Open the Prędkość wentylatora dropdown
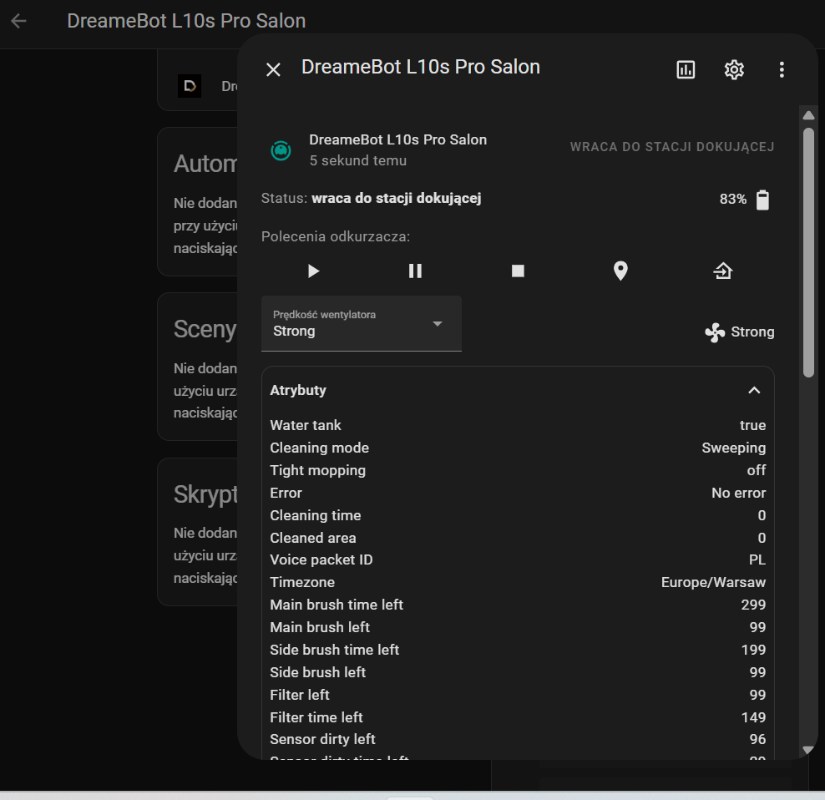 362,324
